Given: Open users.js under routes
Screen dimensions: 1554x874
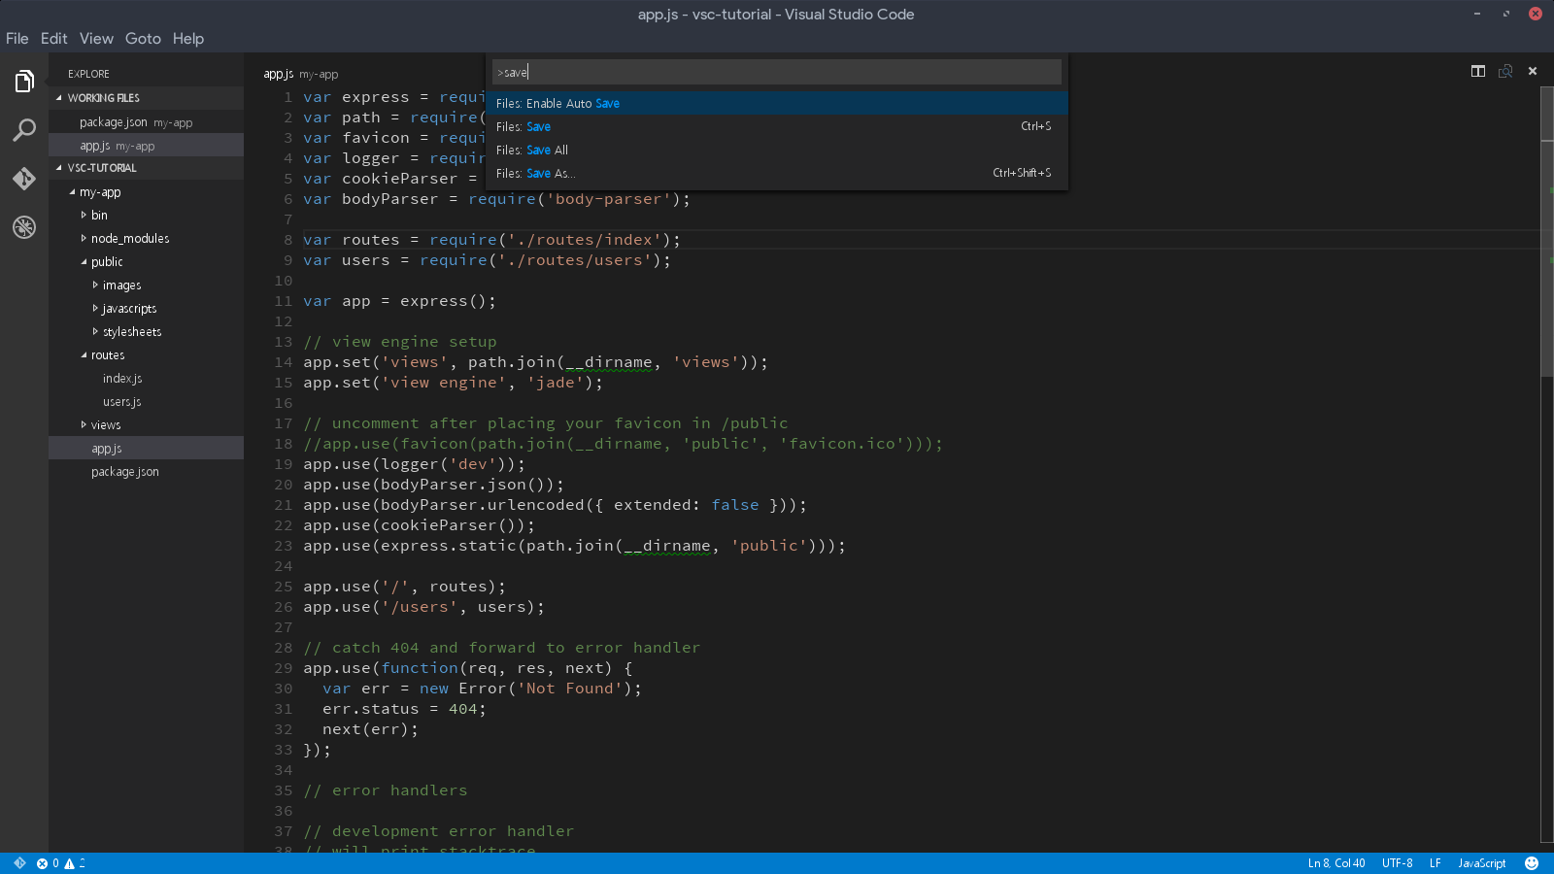Looking at the screenshot, I should click(146, 402).
